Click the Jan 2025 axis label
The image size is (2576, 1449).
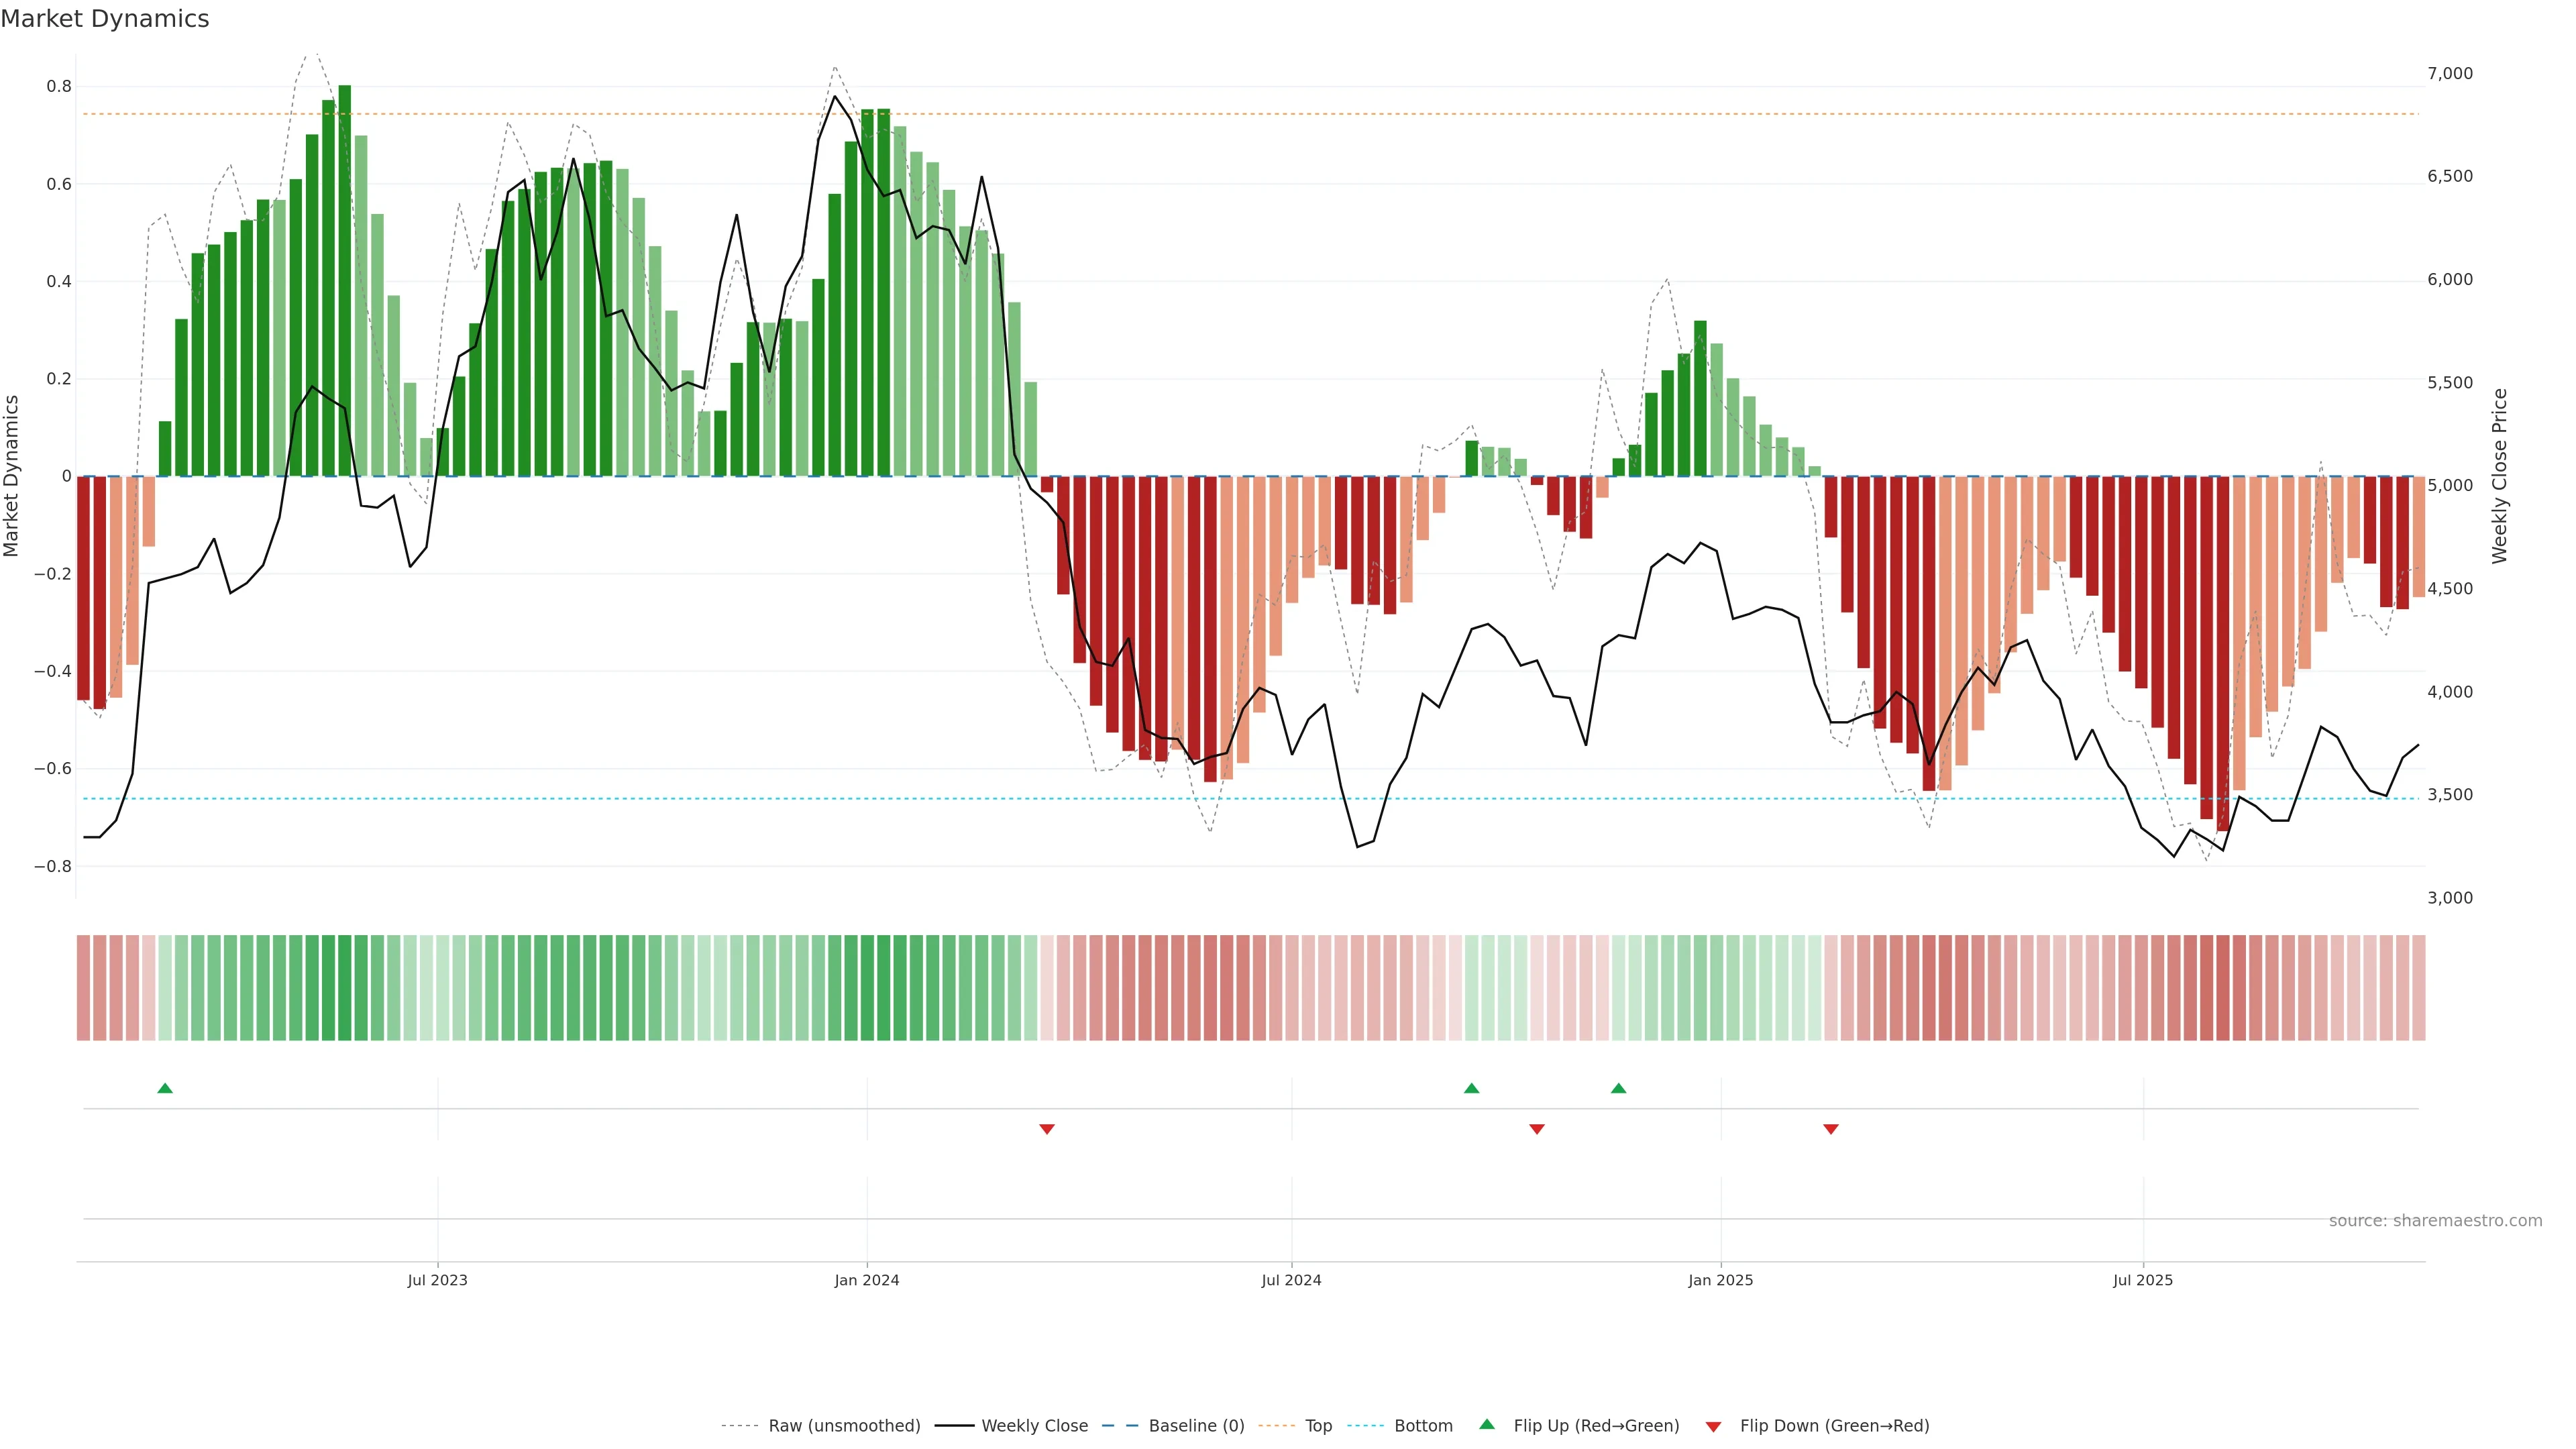pos(1720,1280)
